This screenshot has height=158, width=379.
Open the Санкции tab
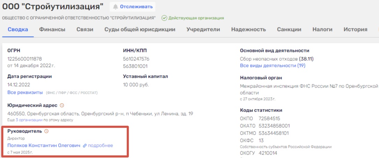pyautogui.click(x=289, y=30)
